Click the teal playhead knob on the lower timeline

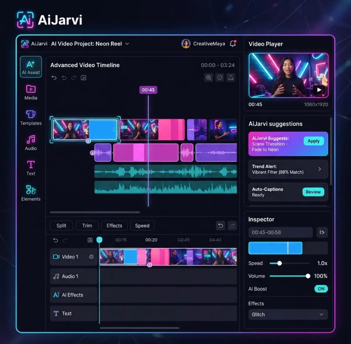point(99,240)
